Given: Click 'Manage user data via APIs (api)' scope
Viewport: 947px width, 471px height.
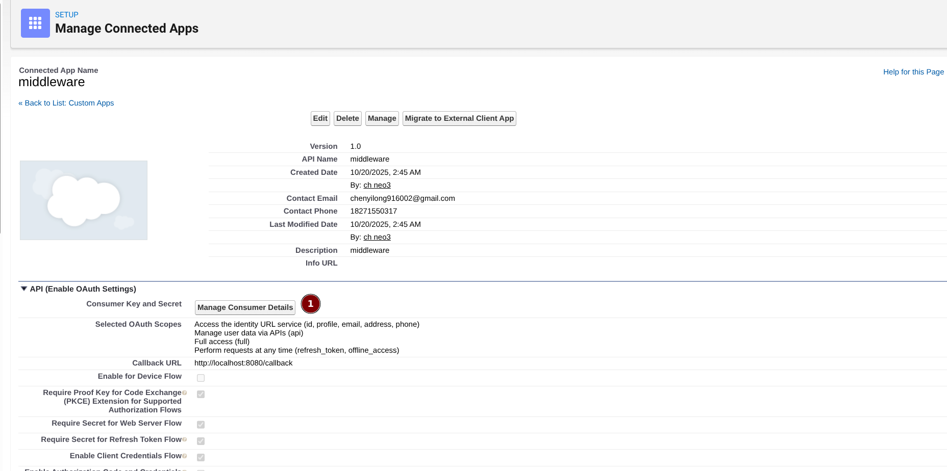Looking at the screenshot, I should (249, 333).
